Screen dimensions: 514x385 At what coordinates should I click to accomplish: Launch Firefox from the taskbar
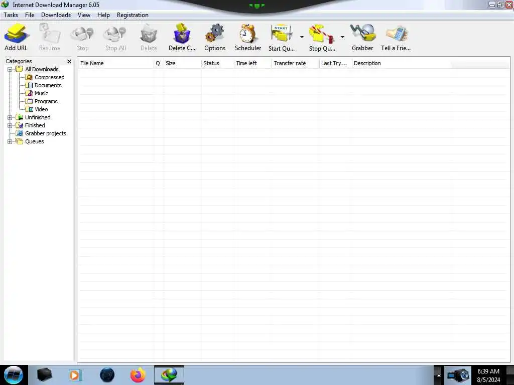coord(138,375)
